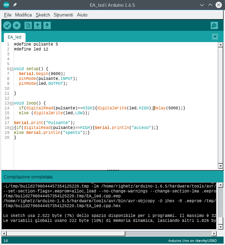The width and height of the screenshot is (225, 245).
Task: Save the sketch with the down-arrow icon
Action: [47, 26]
